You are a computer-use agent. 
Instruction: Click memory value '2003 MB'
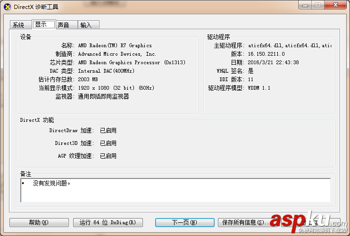[88, 79]
